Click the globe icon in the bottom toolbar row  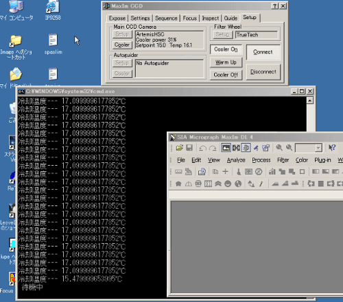click(x=238, y=184)
